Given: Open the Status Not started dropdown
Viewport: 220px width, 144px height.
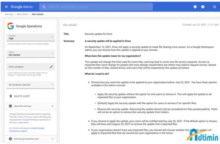Looking at the screenshot, I should click(31, 54).
